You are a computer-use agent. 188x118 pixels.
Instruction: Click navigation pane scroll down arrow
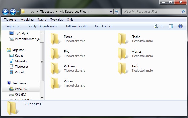tap(42, 98)
